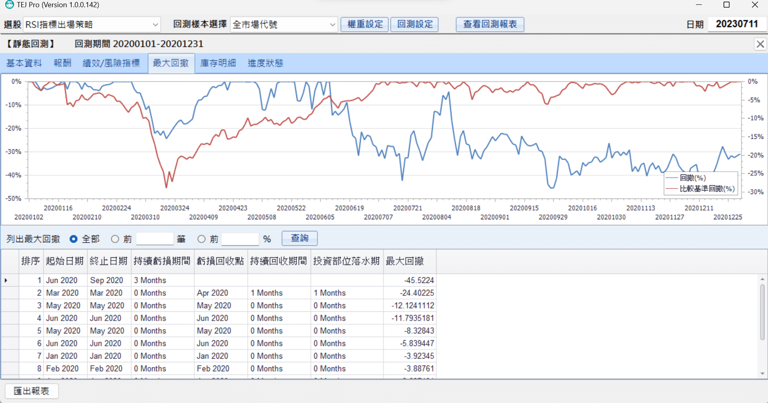Go to the 庫存明細 tab
This screenshot has height=403, width=768.
(x=218, y=63)
